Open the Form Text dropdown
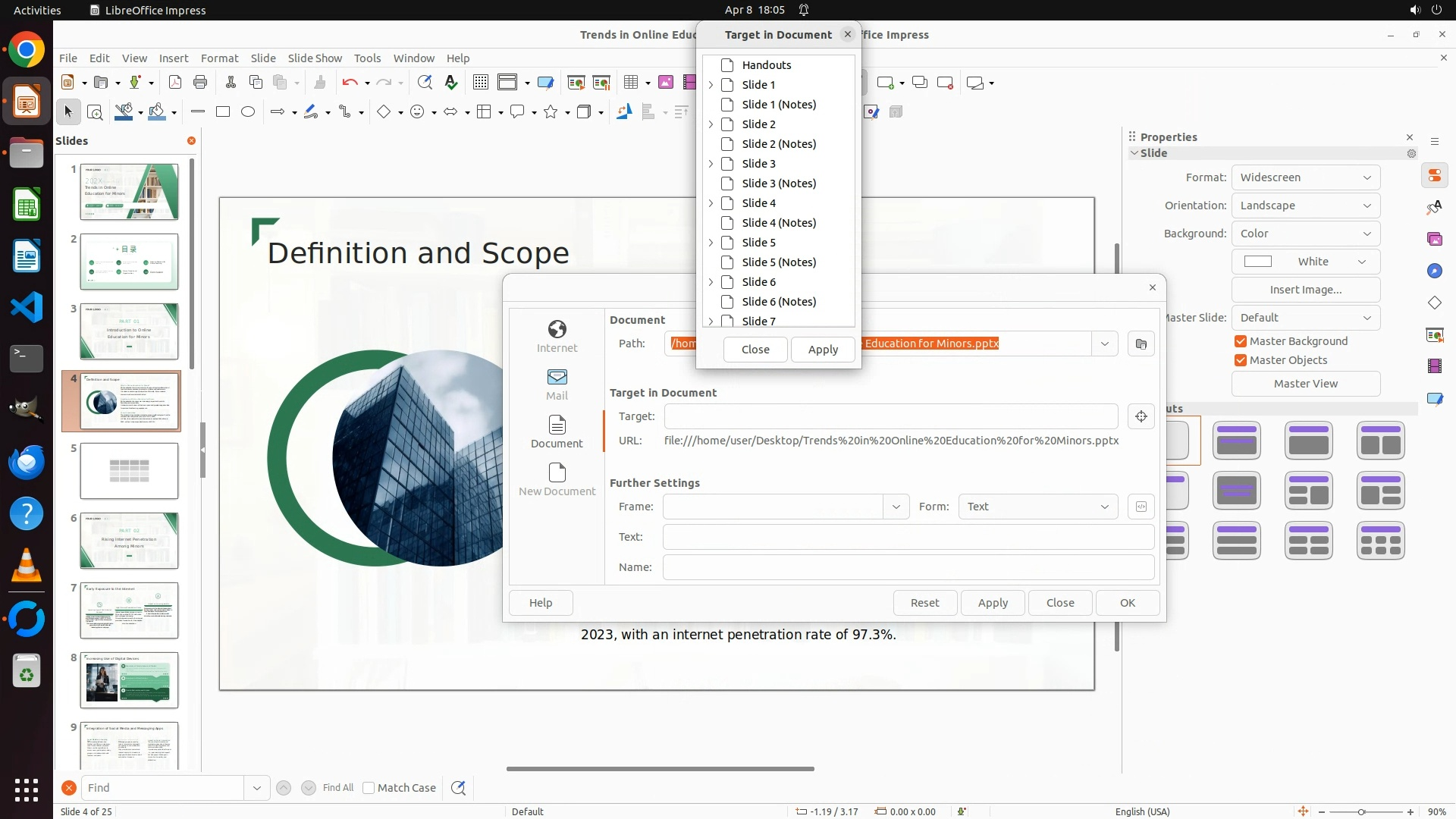This screenshot has height=819, width=1456. coord(1037,507)
